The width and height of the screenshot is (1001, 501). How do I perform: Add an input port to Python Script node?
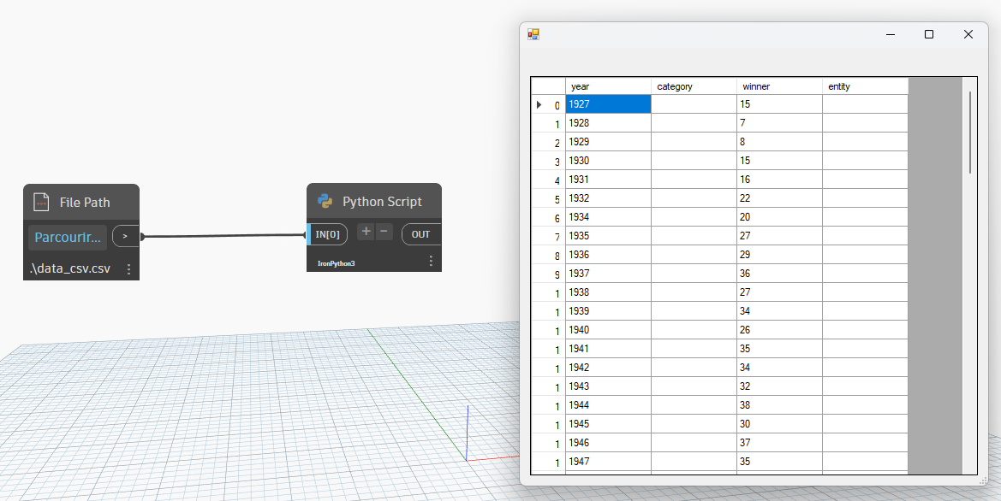[366, 232]
